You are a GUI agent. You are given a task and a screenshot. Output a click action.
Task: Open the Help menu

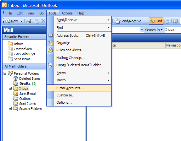[x=81, y=13]
